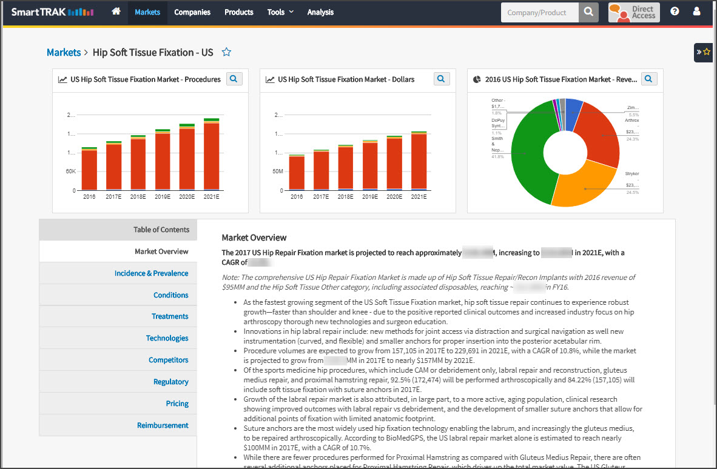This screenshot has width=717, height=469.
Task: Open the Pricing section
Action: click(x=118, y=404)
